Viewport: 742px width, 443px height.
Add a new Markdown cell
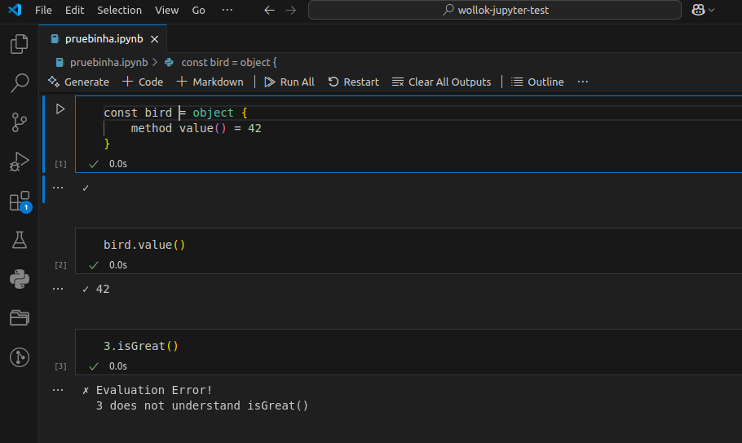pos(210,82)
